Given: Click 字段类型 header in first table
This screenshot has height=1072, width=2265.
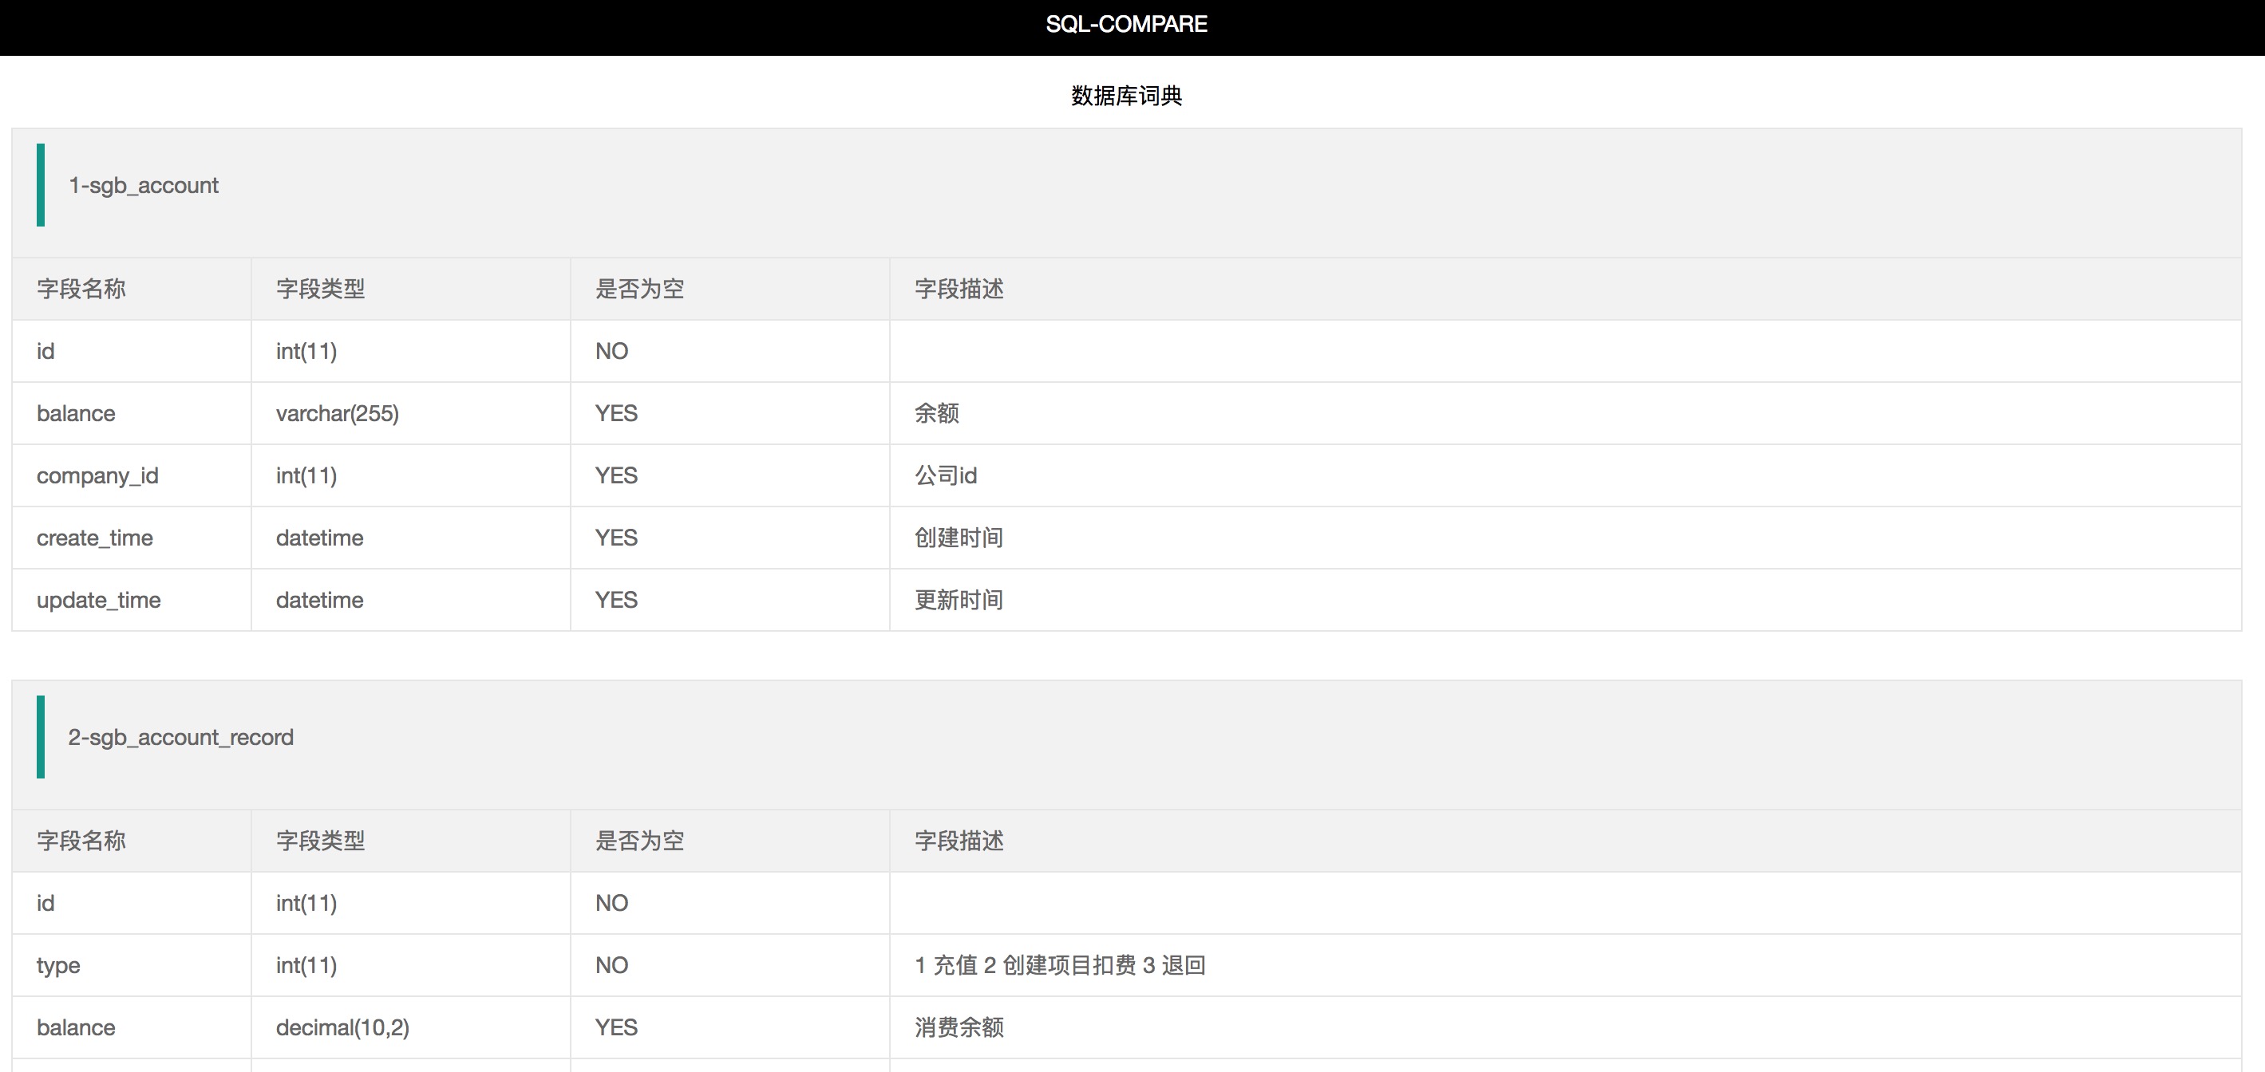Looking at the screenshot, I should 320,289.
